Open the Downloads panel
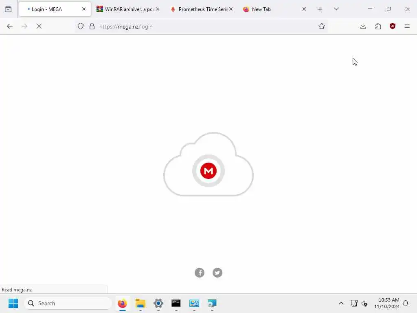Screen dimensions: 417x313 tap(363, 26)
